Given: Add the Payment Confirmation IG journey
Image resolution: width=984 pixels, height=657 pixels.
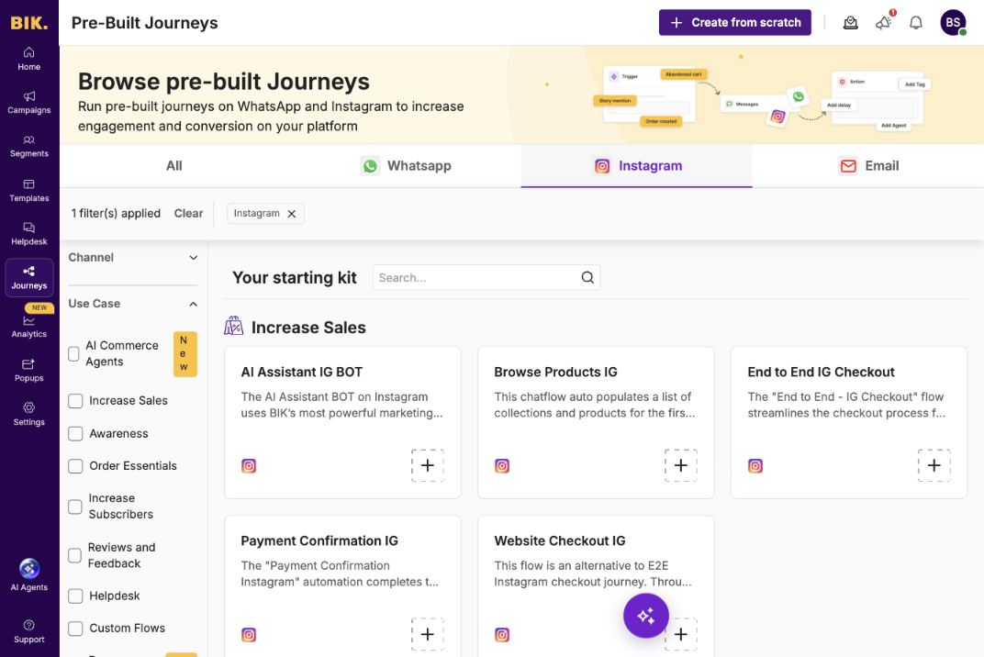Looking at the screenshot, I should (x=428, y=634).
